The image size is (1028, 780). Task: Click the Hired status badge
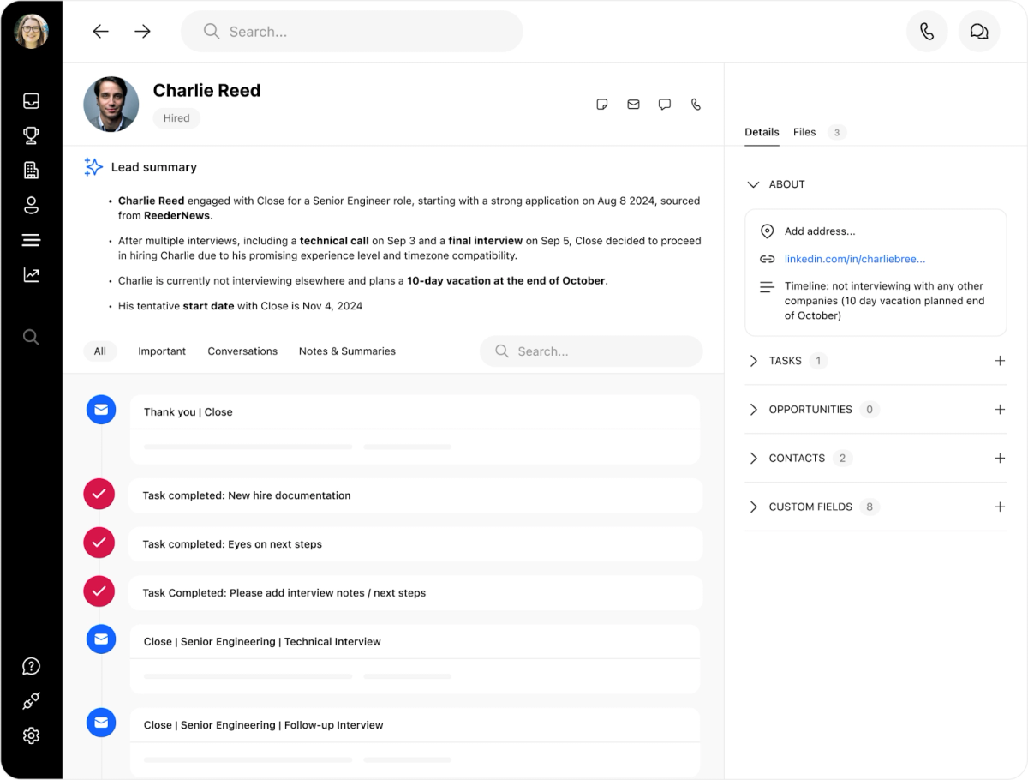tap(176, 118)
